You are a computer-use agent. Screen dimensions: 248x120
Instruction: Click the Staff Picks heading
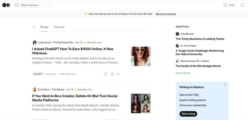click(x=182, y=27)
